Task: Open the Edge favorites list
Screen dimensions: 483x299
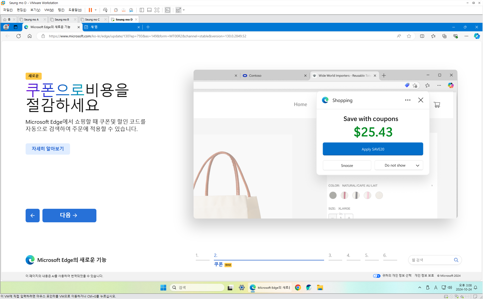Action: click(x=433, y=36)
